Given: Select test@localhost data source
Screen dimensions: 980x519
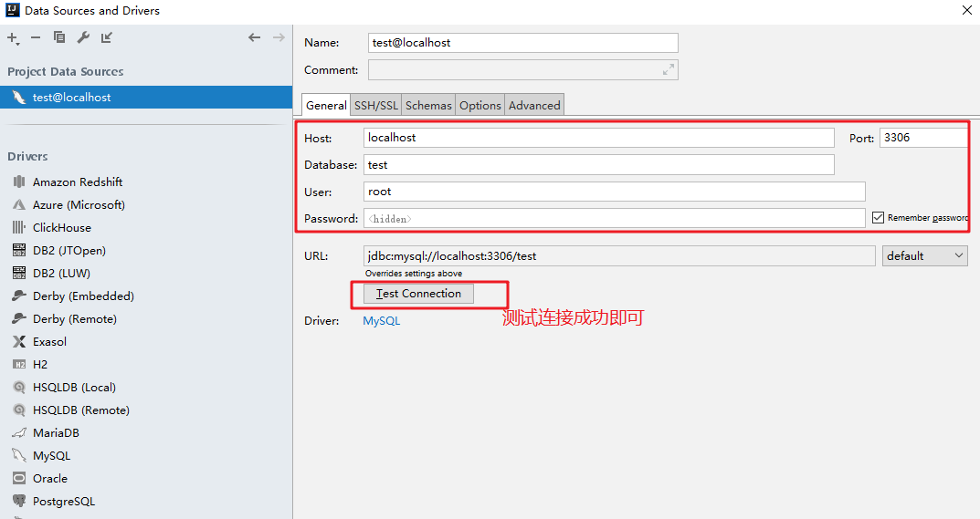Looking at the screenshot, I should tap(146, 98).
